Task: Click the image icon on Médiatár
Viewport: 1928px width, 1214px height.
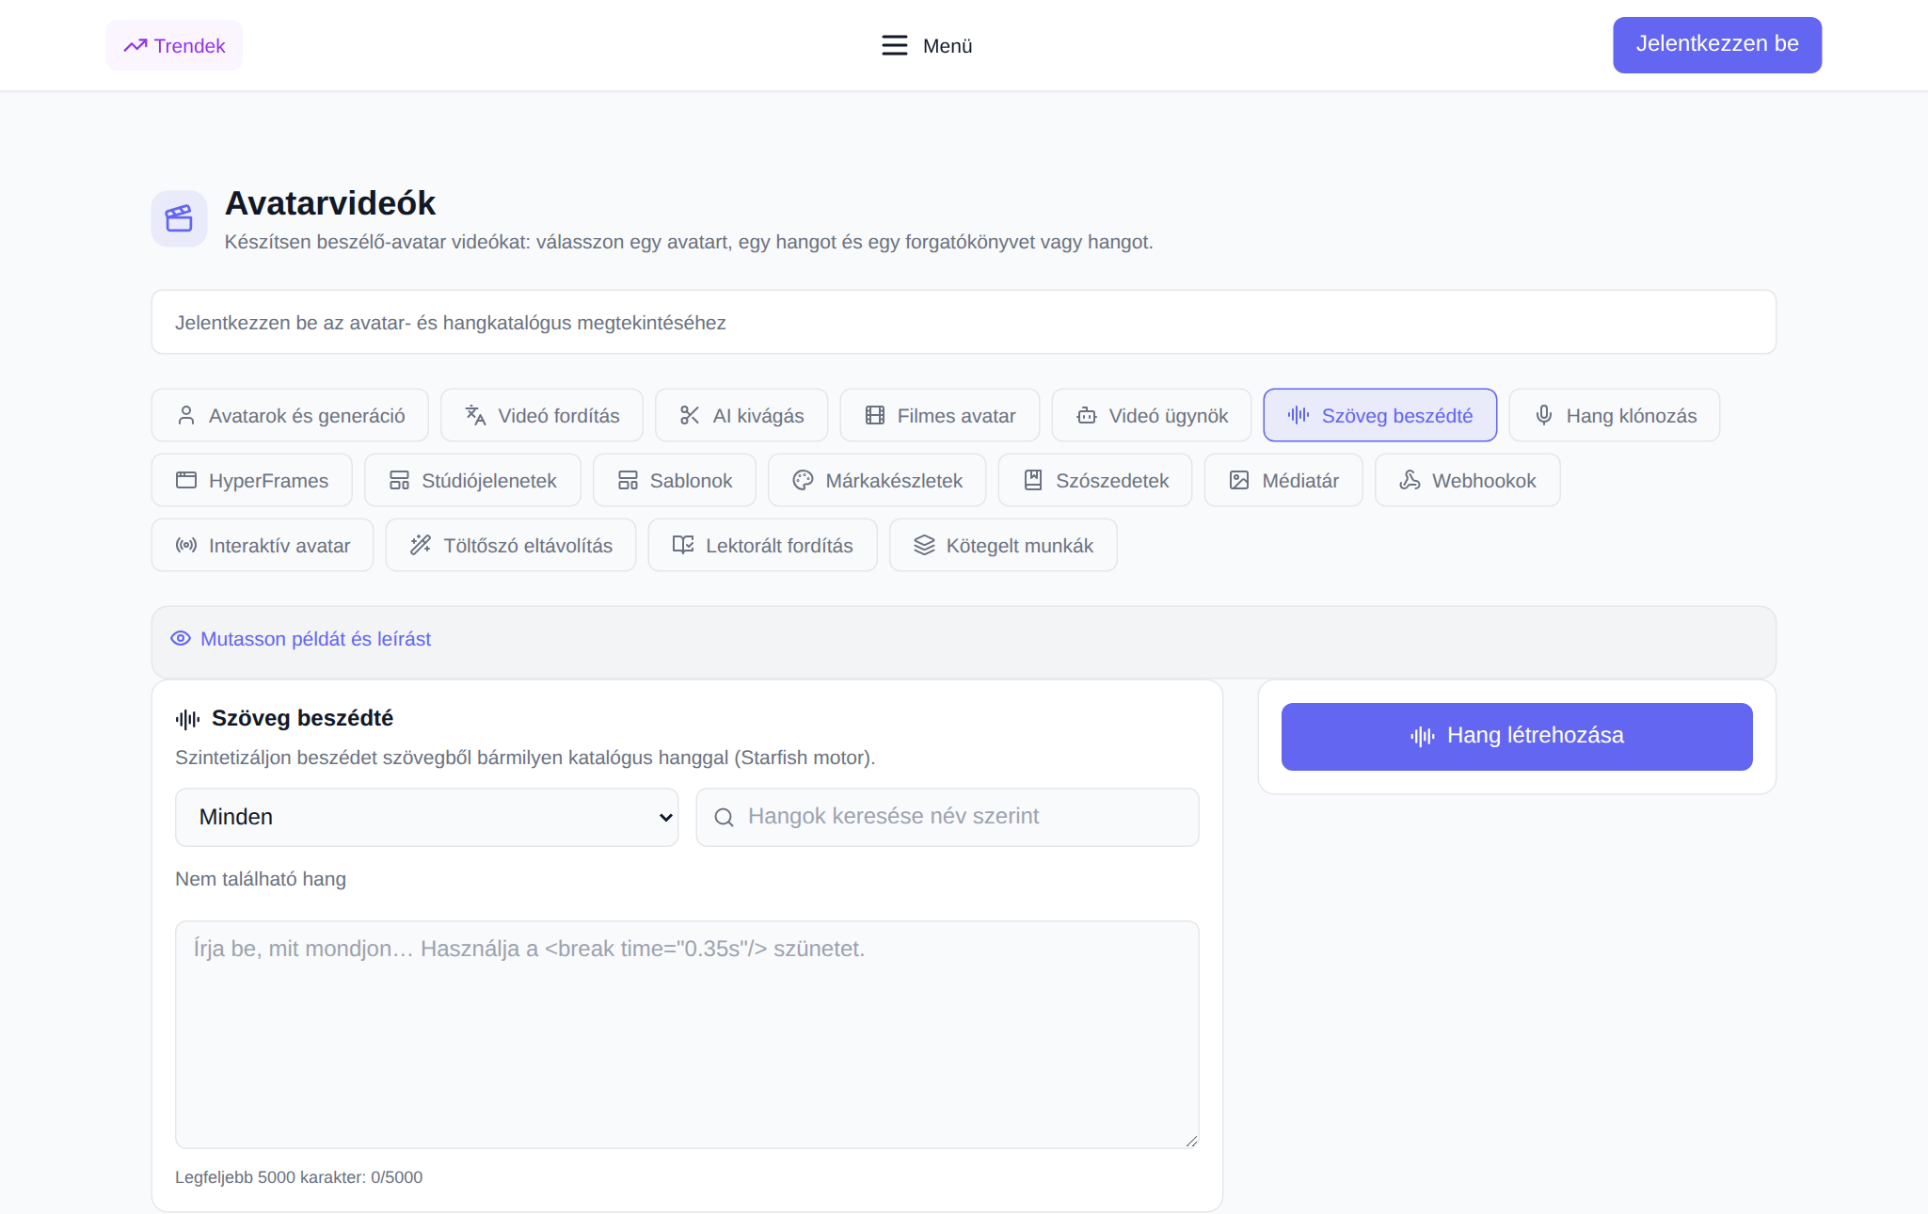Action: coord(1239,480)
